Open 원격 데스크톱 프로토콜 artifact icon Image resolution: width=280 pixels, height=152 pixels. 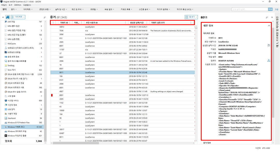[x=6, y=61]
